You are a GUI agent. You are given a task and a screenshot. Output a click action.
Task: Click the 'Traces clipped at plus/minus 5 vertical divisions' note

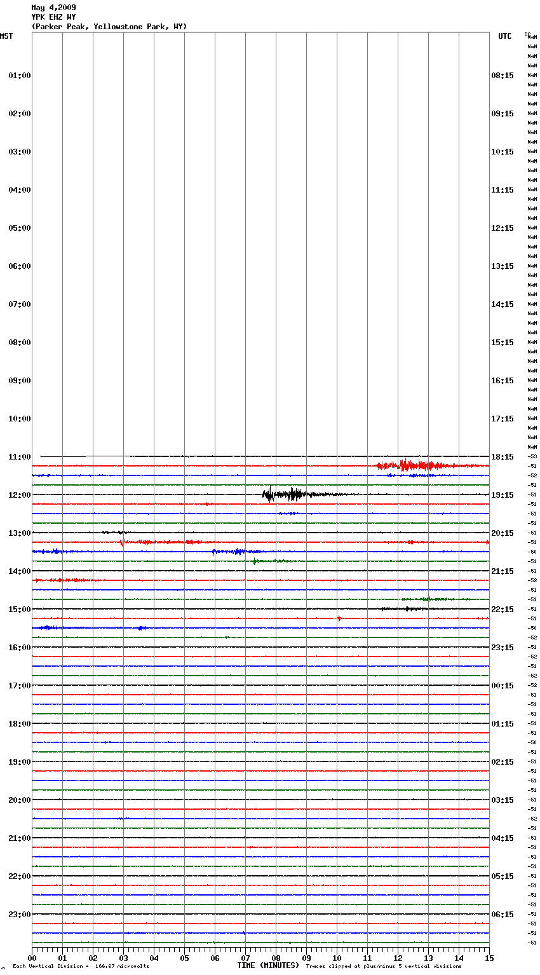pos(384,967)
